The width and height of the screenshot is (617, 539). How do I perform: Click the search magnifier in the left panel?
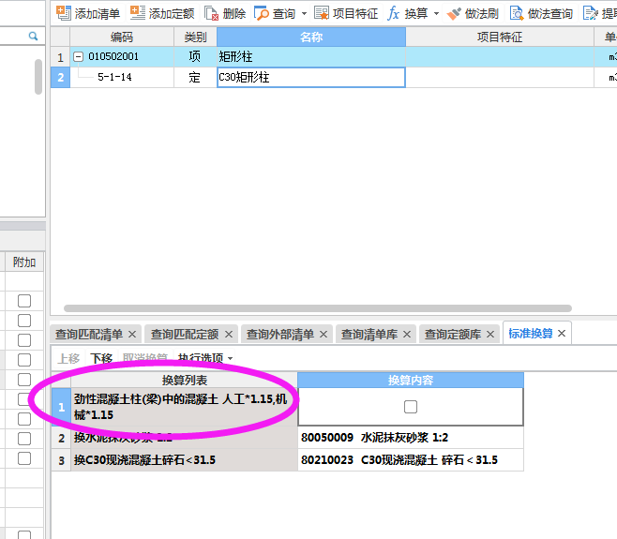pyautogui.click(x=34, y=37)
